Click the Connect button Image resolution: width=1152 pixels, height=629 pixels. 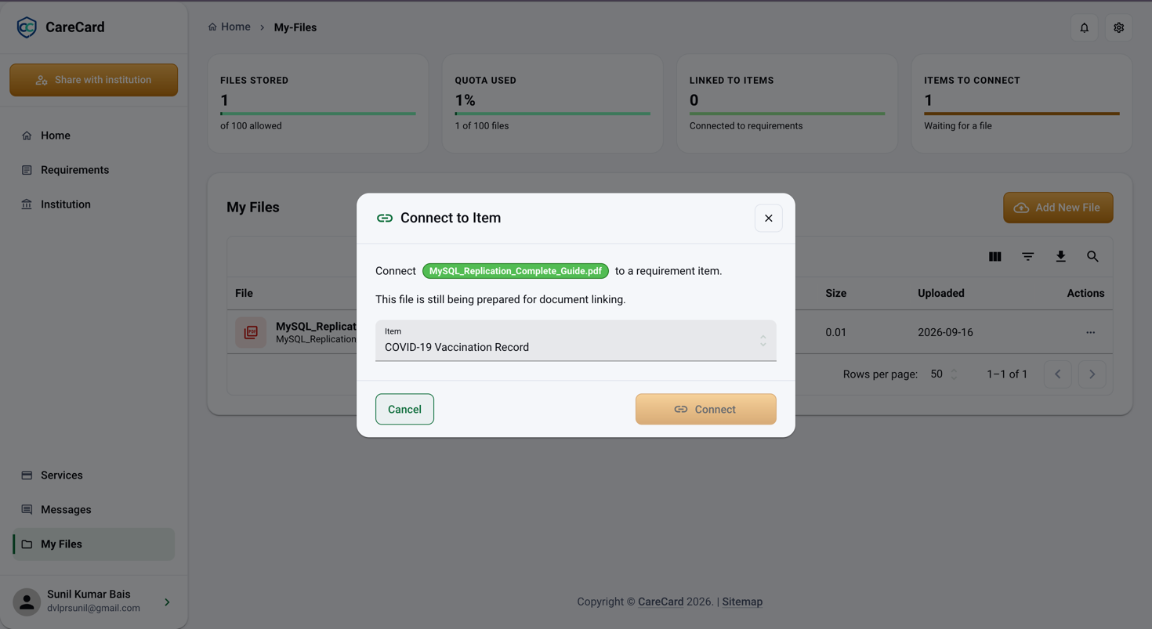[x=706, y=410]
